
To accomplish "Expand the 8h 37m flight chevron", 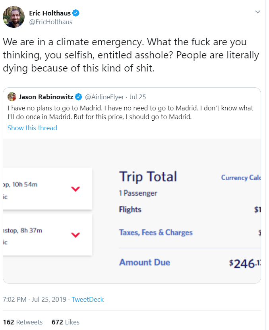I will [75, 235].
